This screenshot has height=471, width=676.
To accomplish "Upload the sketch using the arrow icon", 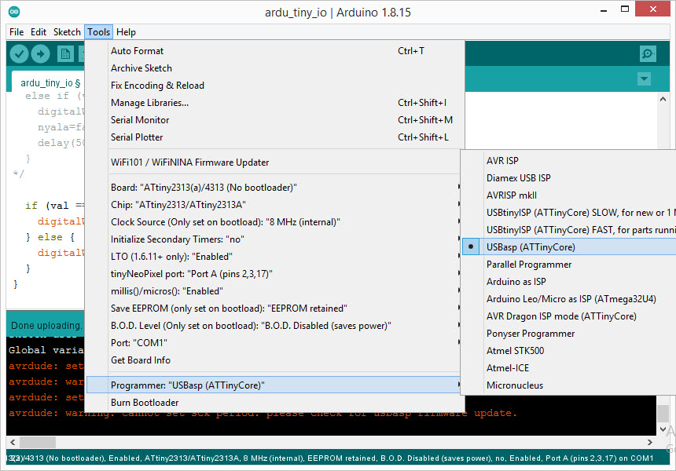I will (x=41, y=53).
